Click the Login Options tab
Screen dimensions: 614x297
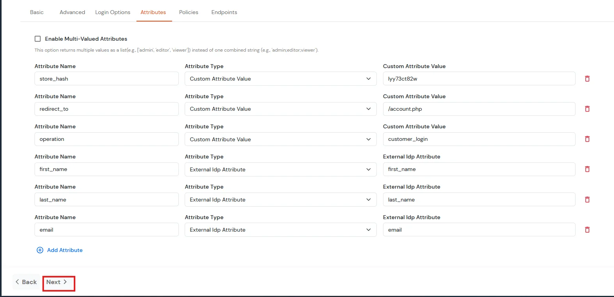pyautogui.click(x=113, y=12)
